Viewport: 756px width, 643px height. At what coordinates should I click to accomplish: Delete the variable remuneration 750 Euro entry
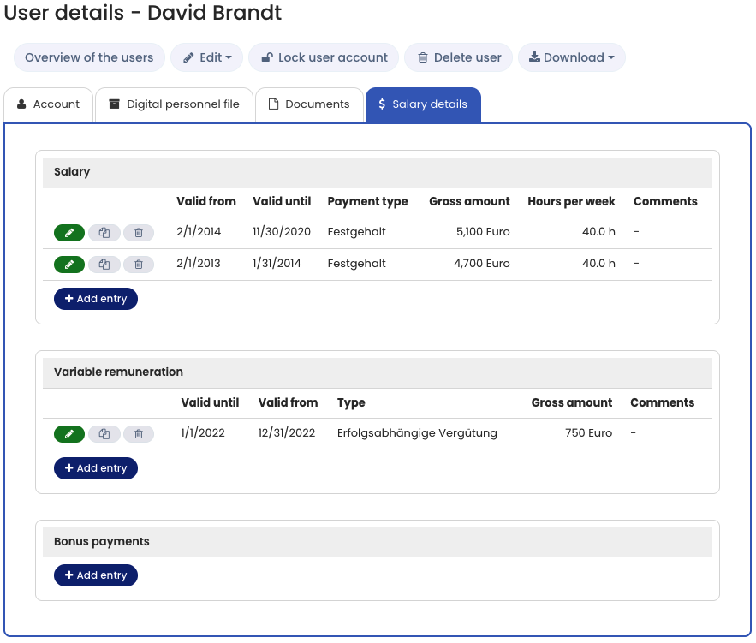click(139, 434)
